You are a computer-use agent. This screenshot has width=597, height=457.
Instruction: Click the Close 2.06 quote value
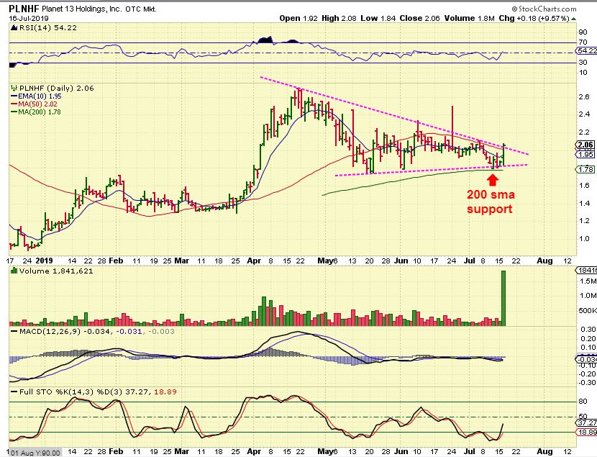[419, 18]
